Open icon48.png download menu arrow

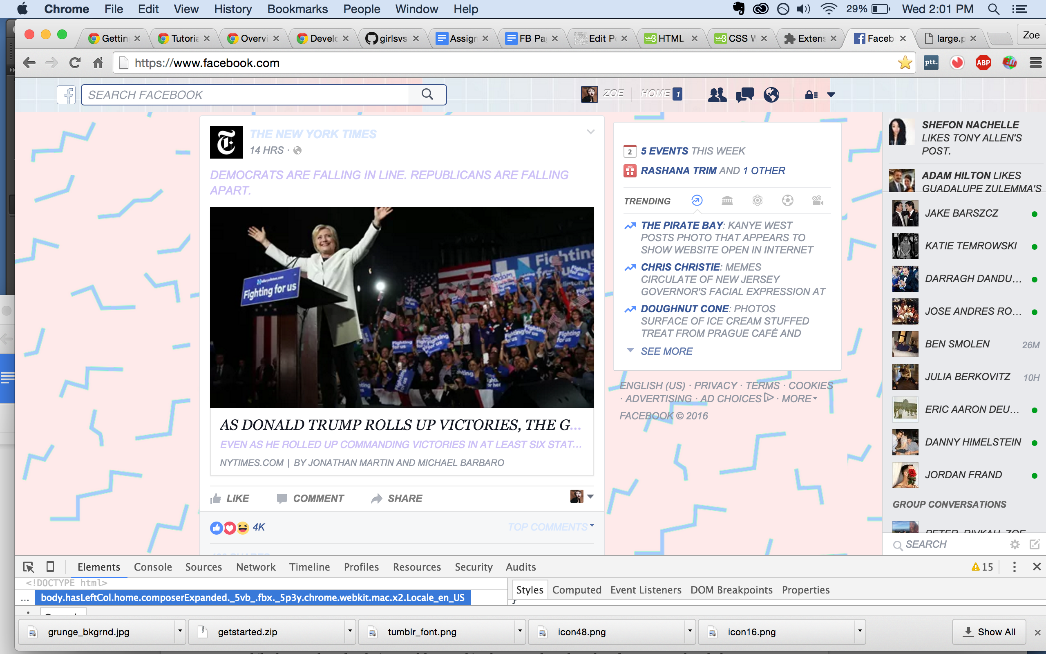pos(689,631)
